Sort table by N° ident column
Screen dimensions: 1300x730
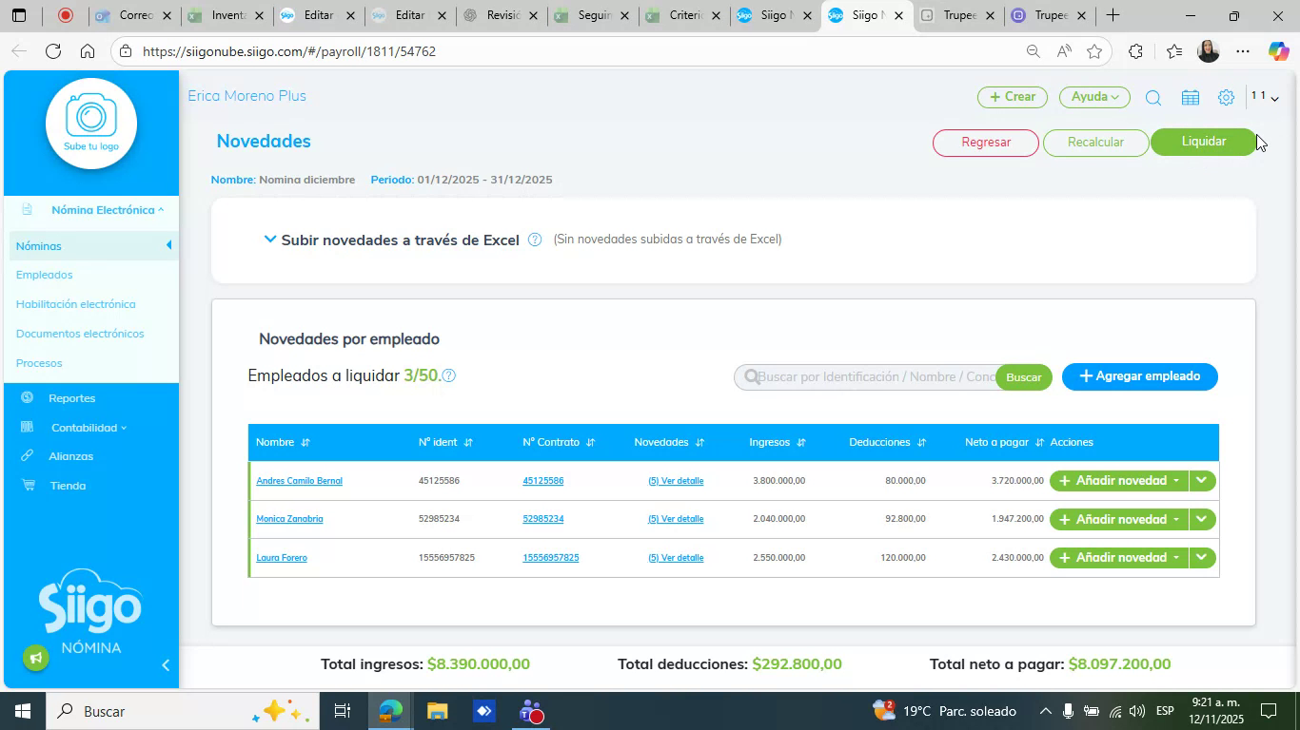(x=468, y=443)
